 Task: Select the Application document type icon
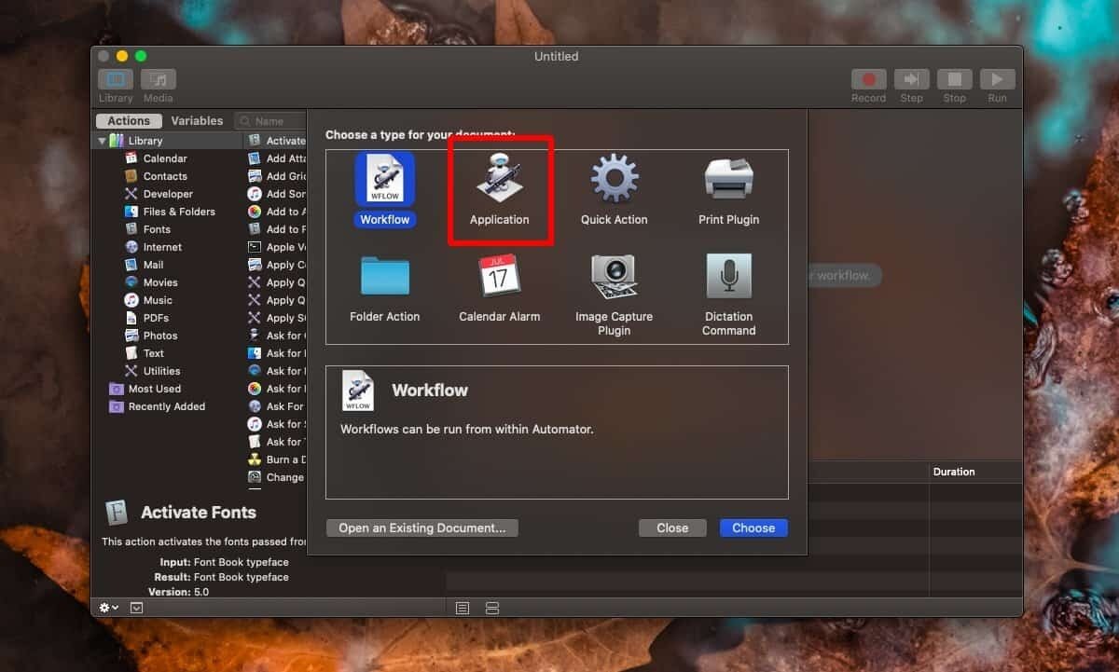coord(499,180)
